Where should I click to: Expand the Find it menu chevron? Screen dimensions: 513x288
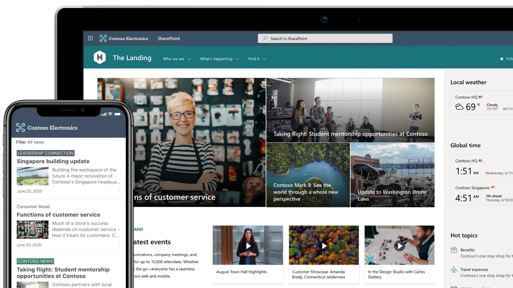264,59
